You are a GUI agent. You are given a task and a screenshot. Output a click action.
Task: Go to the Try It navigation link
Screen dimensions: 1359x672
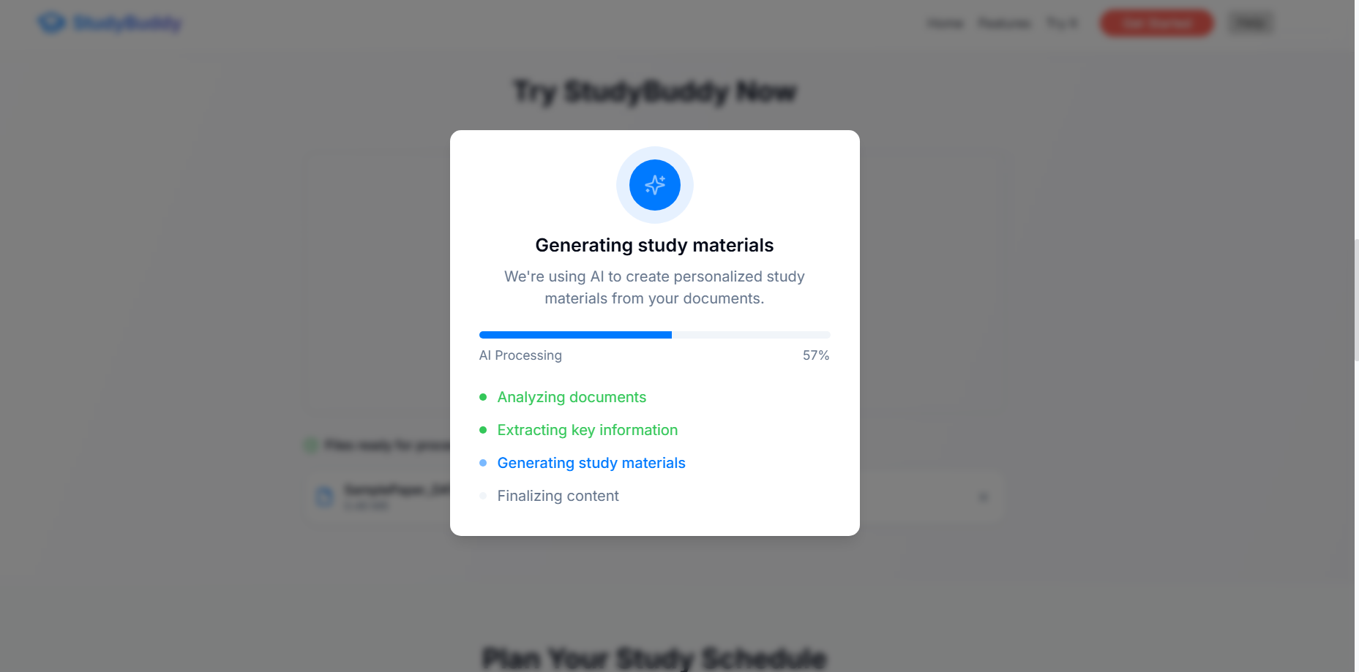coord(1062,23)
